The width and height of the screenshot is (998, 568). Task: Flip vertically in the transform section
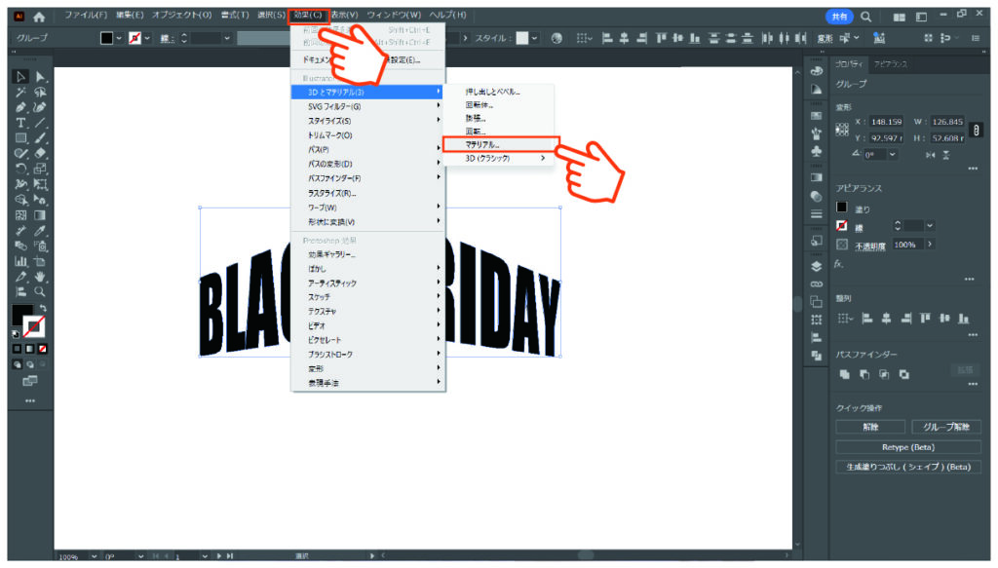pos(946,155)
